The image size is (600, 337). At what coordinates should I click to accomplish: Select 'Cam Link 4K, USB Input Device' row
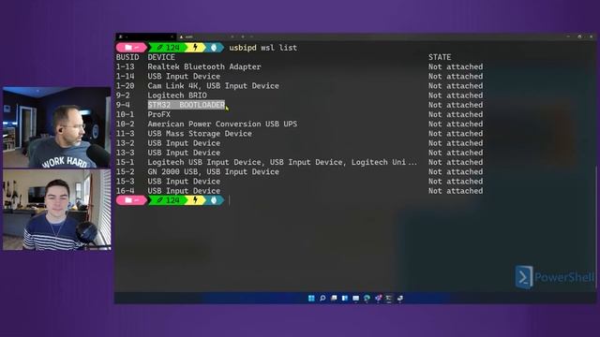click(x=300, y=86)
